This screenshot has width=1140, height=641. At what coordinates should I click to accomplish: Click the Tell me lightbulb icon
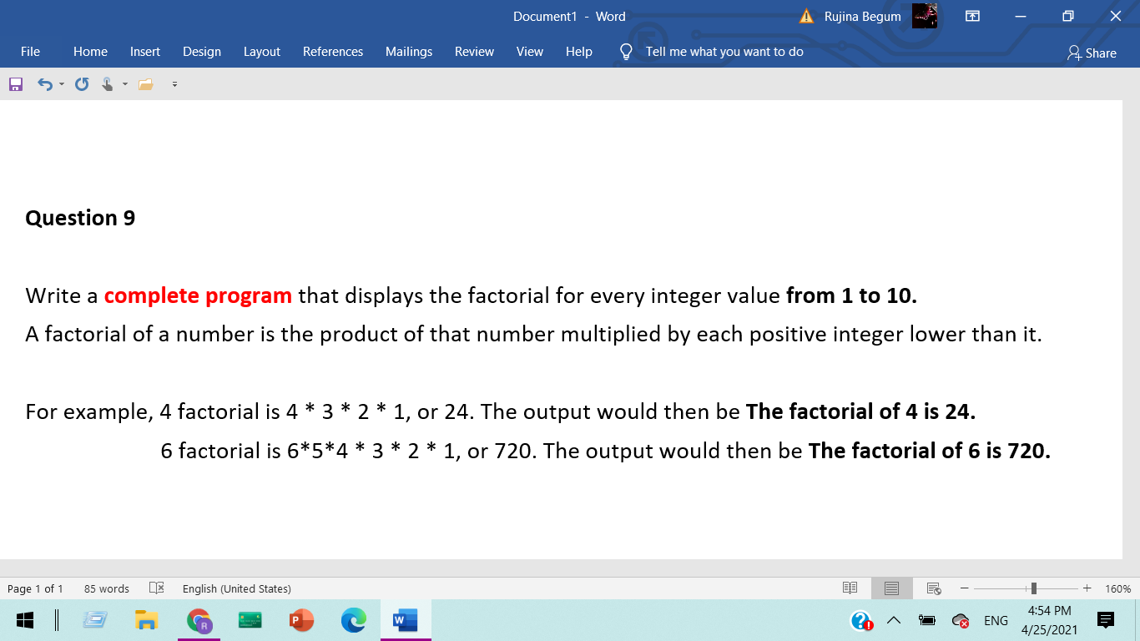[626, 52]
